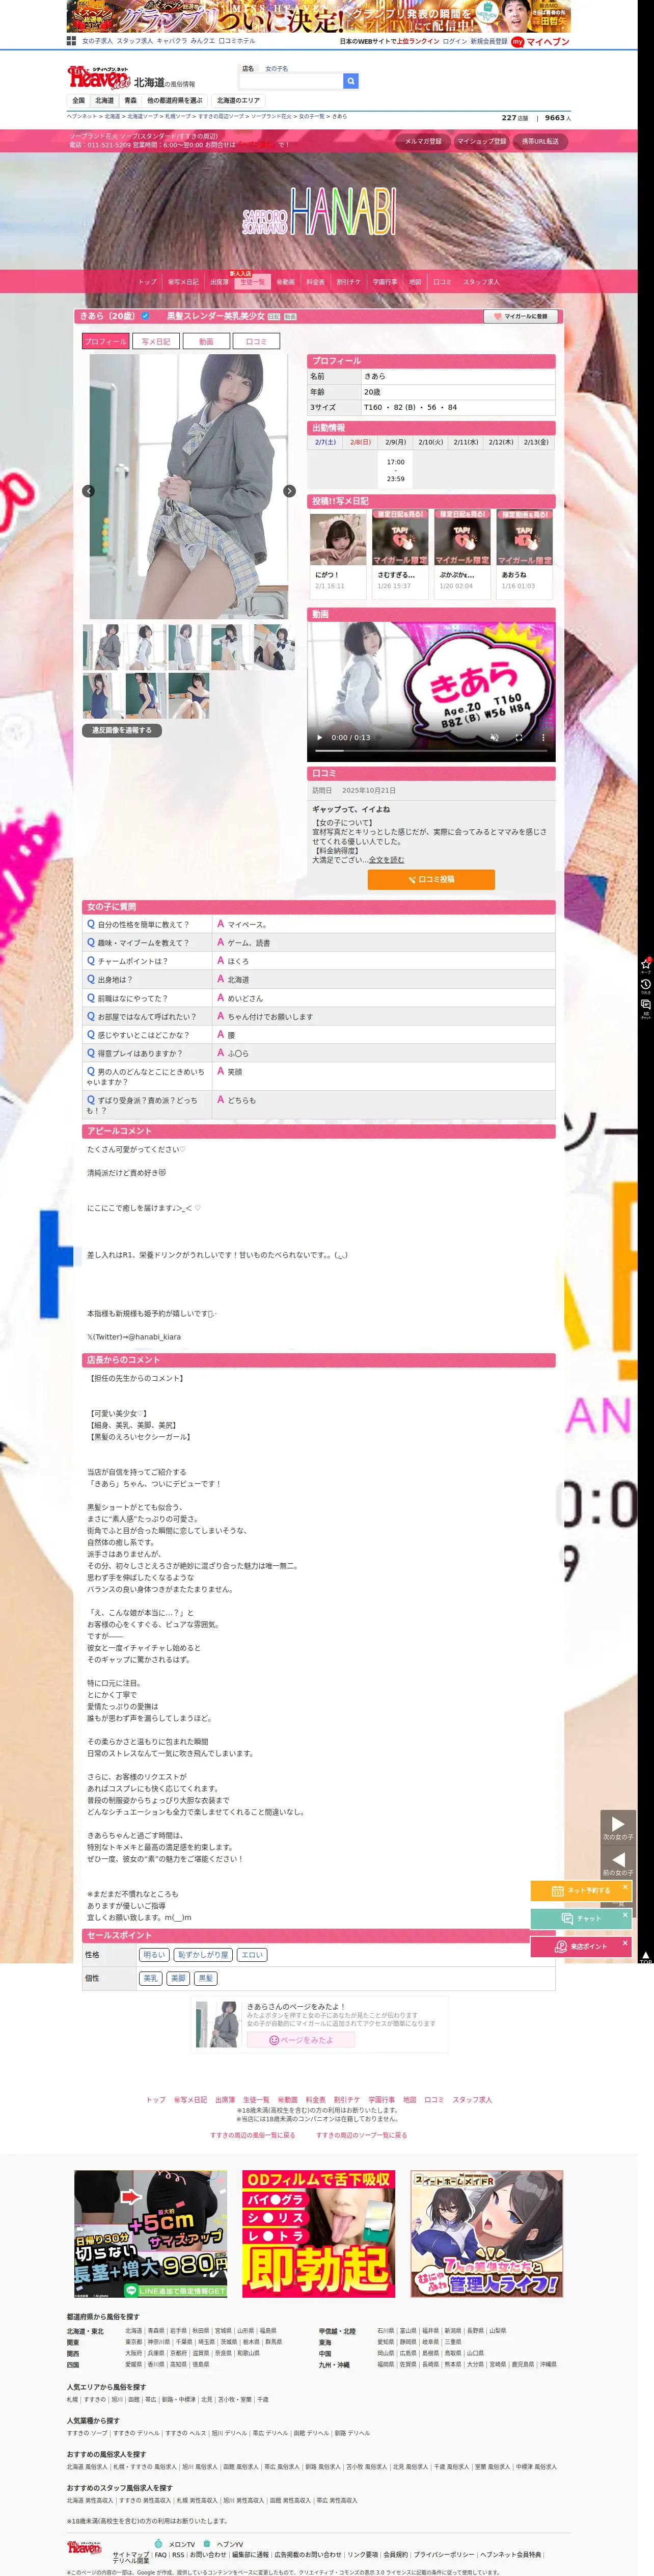This screenshot has height=2576, width=654.
Task: Play the profile video
Action: [x=320, y=737]
